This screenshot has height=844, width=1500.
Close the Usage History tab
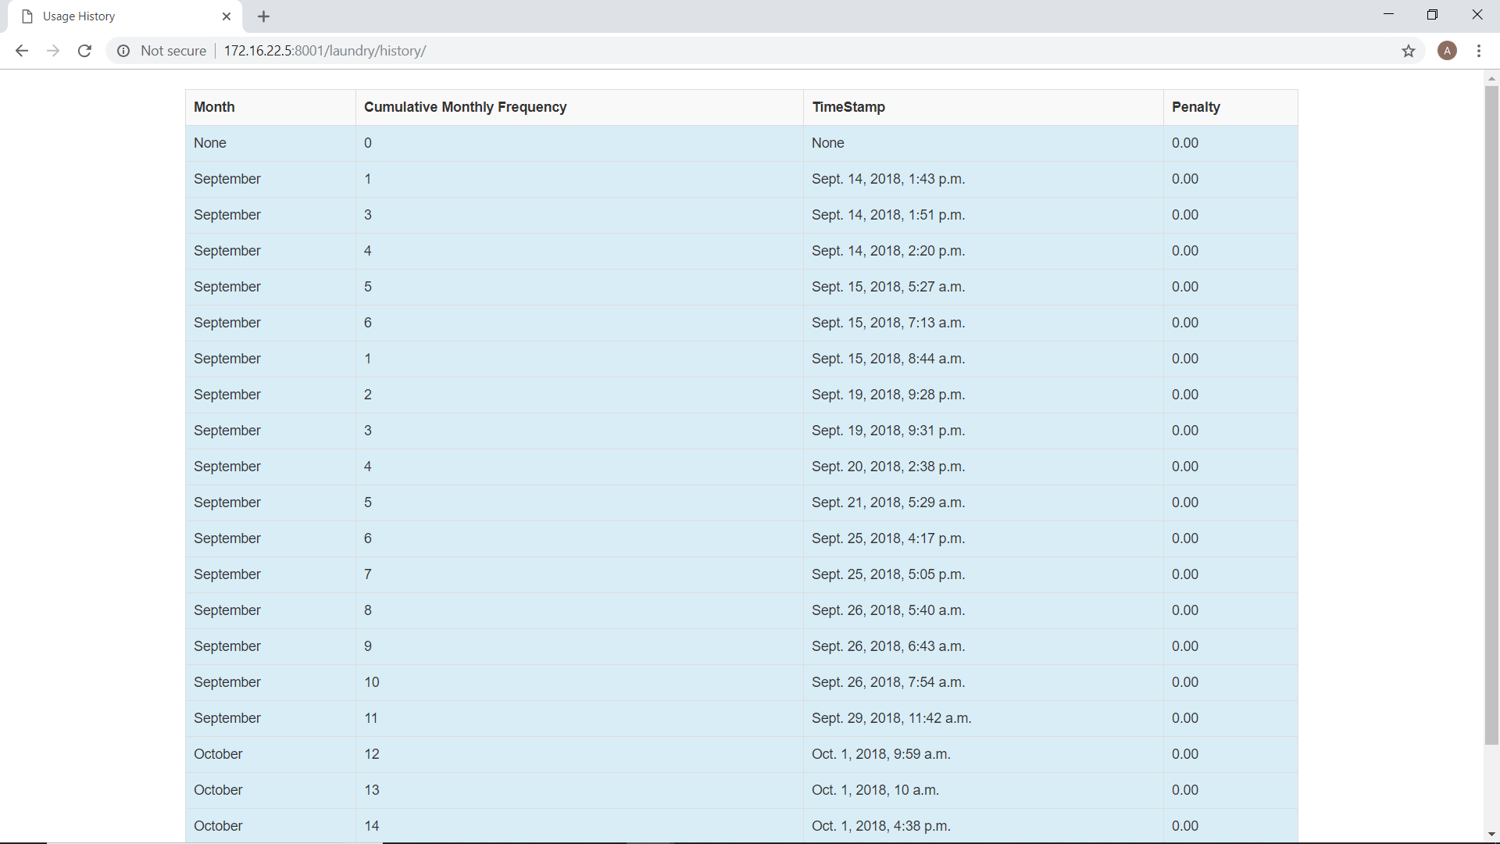coord(227,16)
